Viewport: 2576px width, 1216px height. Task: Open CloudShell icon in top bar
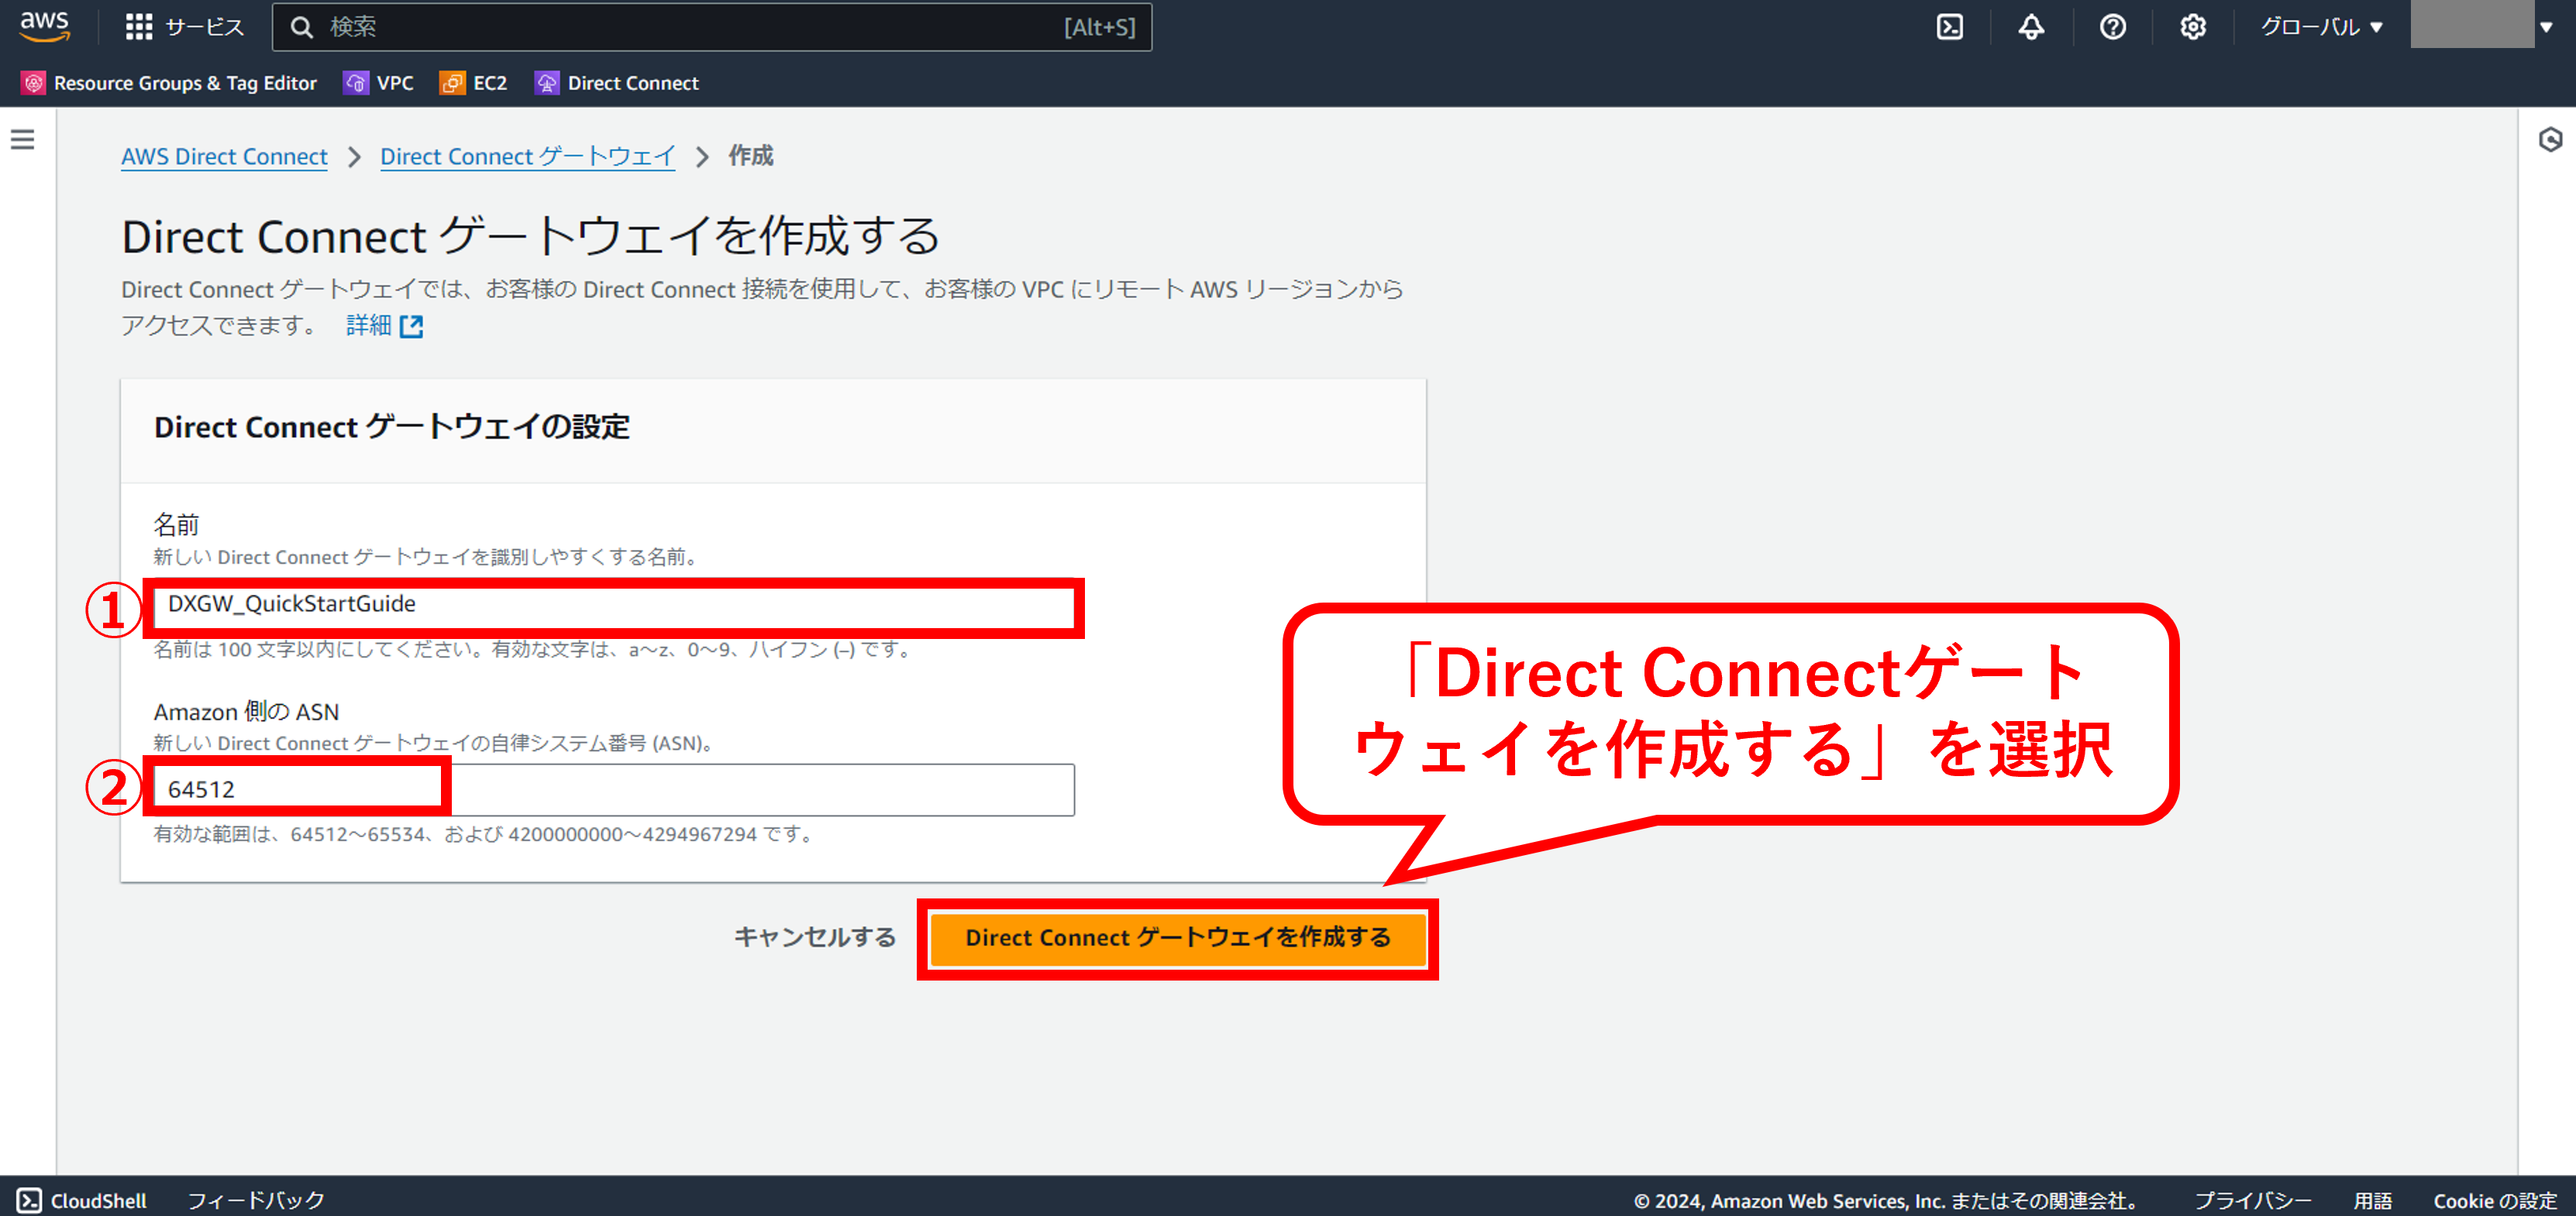[x=1949, y=27]
